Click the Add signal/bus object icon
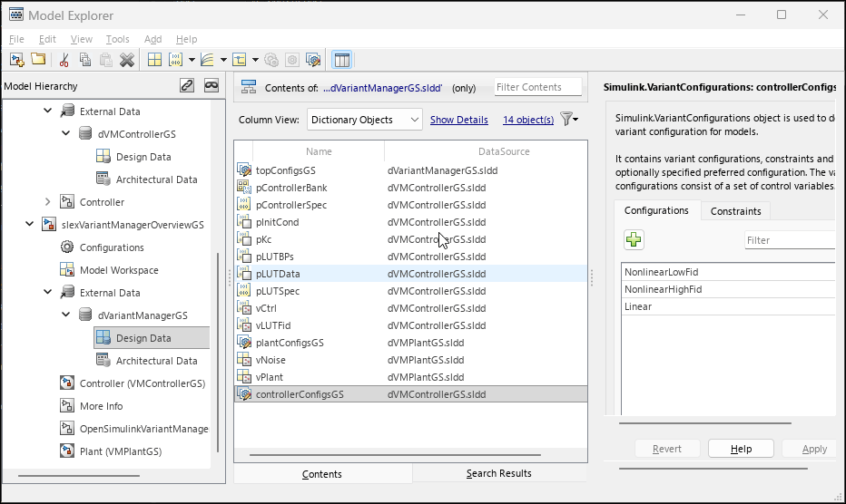 (239, 60)
